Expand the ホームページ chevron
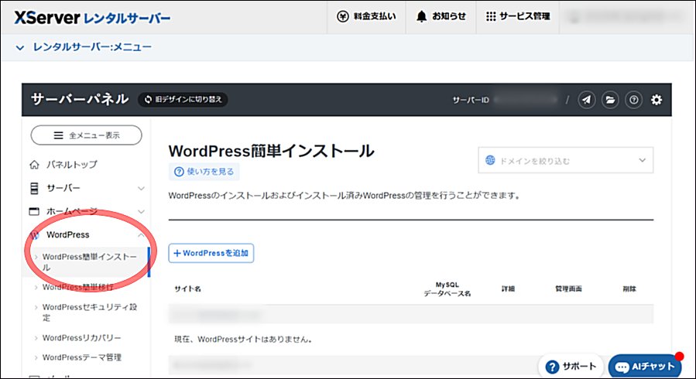This screenshot has height=379, width=696. click(x=141, y=211)
